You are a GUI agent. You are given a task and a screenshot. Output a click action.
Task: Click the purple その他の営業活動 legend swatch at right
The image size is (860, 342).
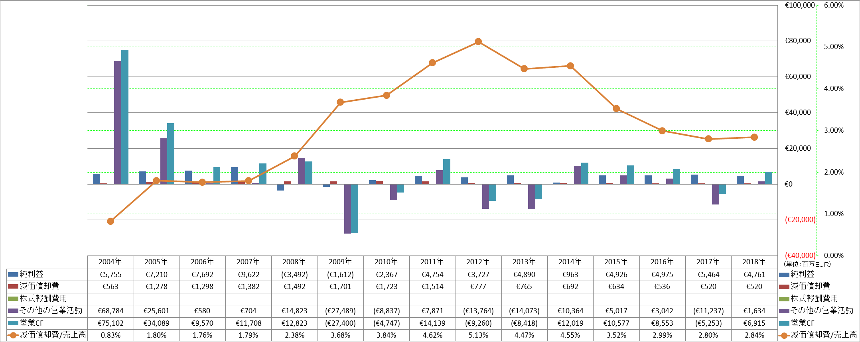click(x=784, y=311)
